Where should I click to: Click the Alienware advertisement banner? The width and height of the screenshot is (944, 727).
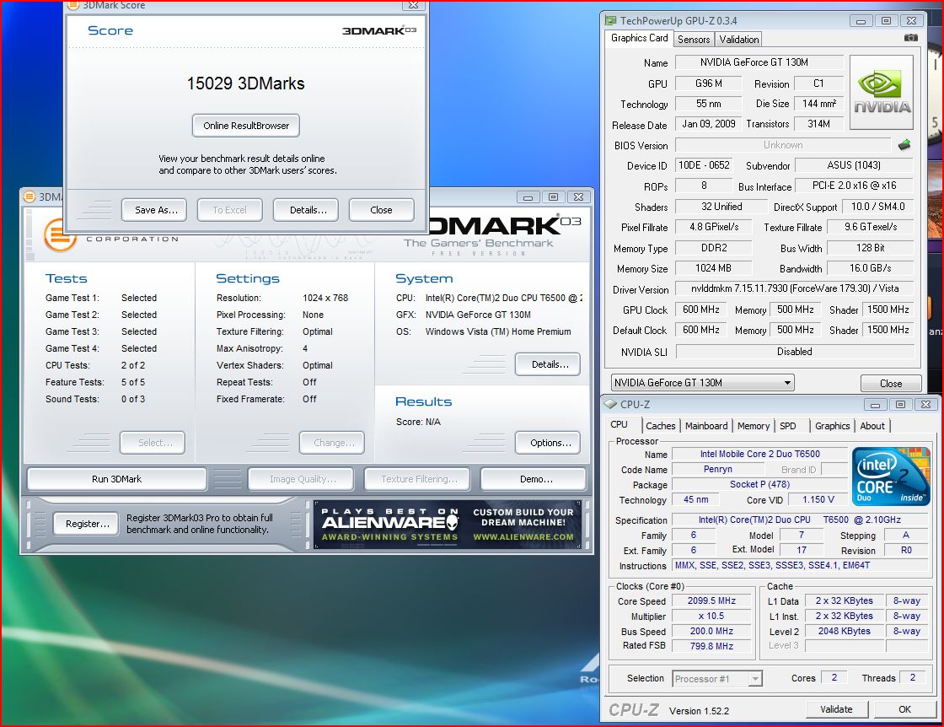click(x=448, y=525)
